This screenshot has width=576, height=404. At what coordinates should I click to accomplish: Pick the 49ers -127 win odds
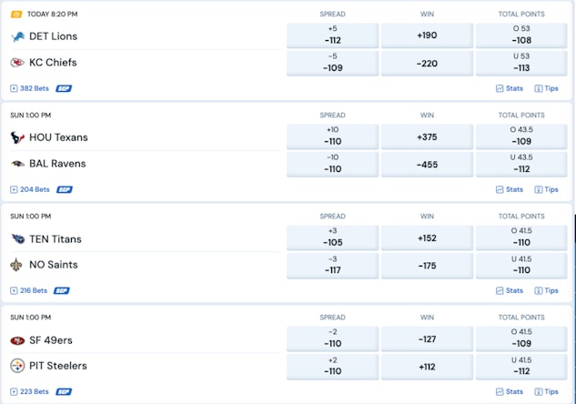point(427,339)
